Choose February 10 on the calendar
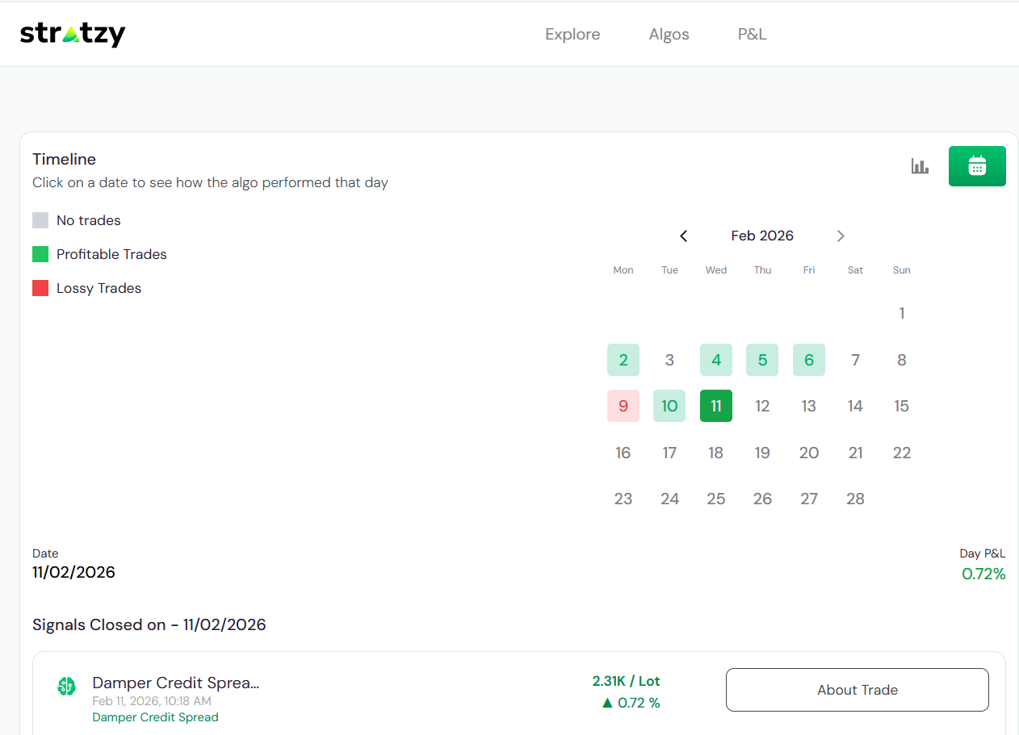1019x735 pixels. tap(669, 406)
